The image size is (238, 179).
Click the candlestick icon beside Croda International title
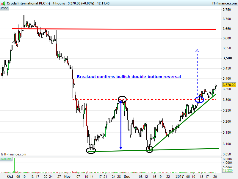pyautogui.click(x=3, y=3)
